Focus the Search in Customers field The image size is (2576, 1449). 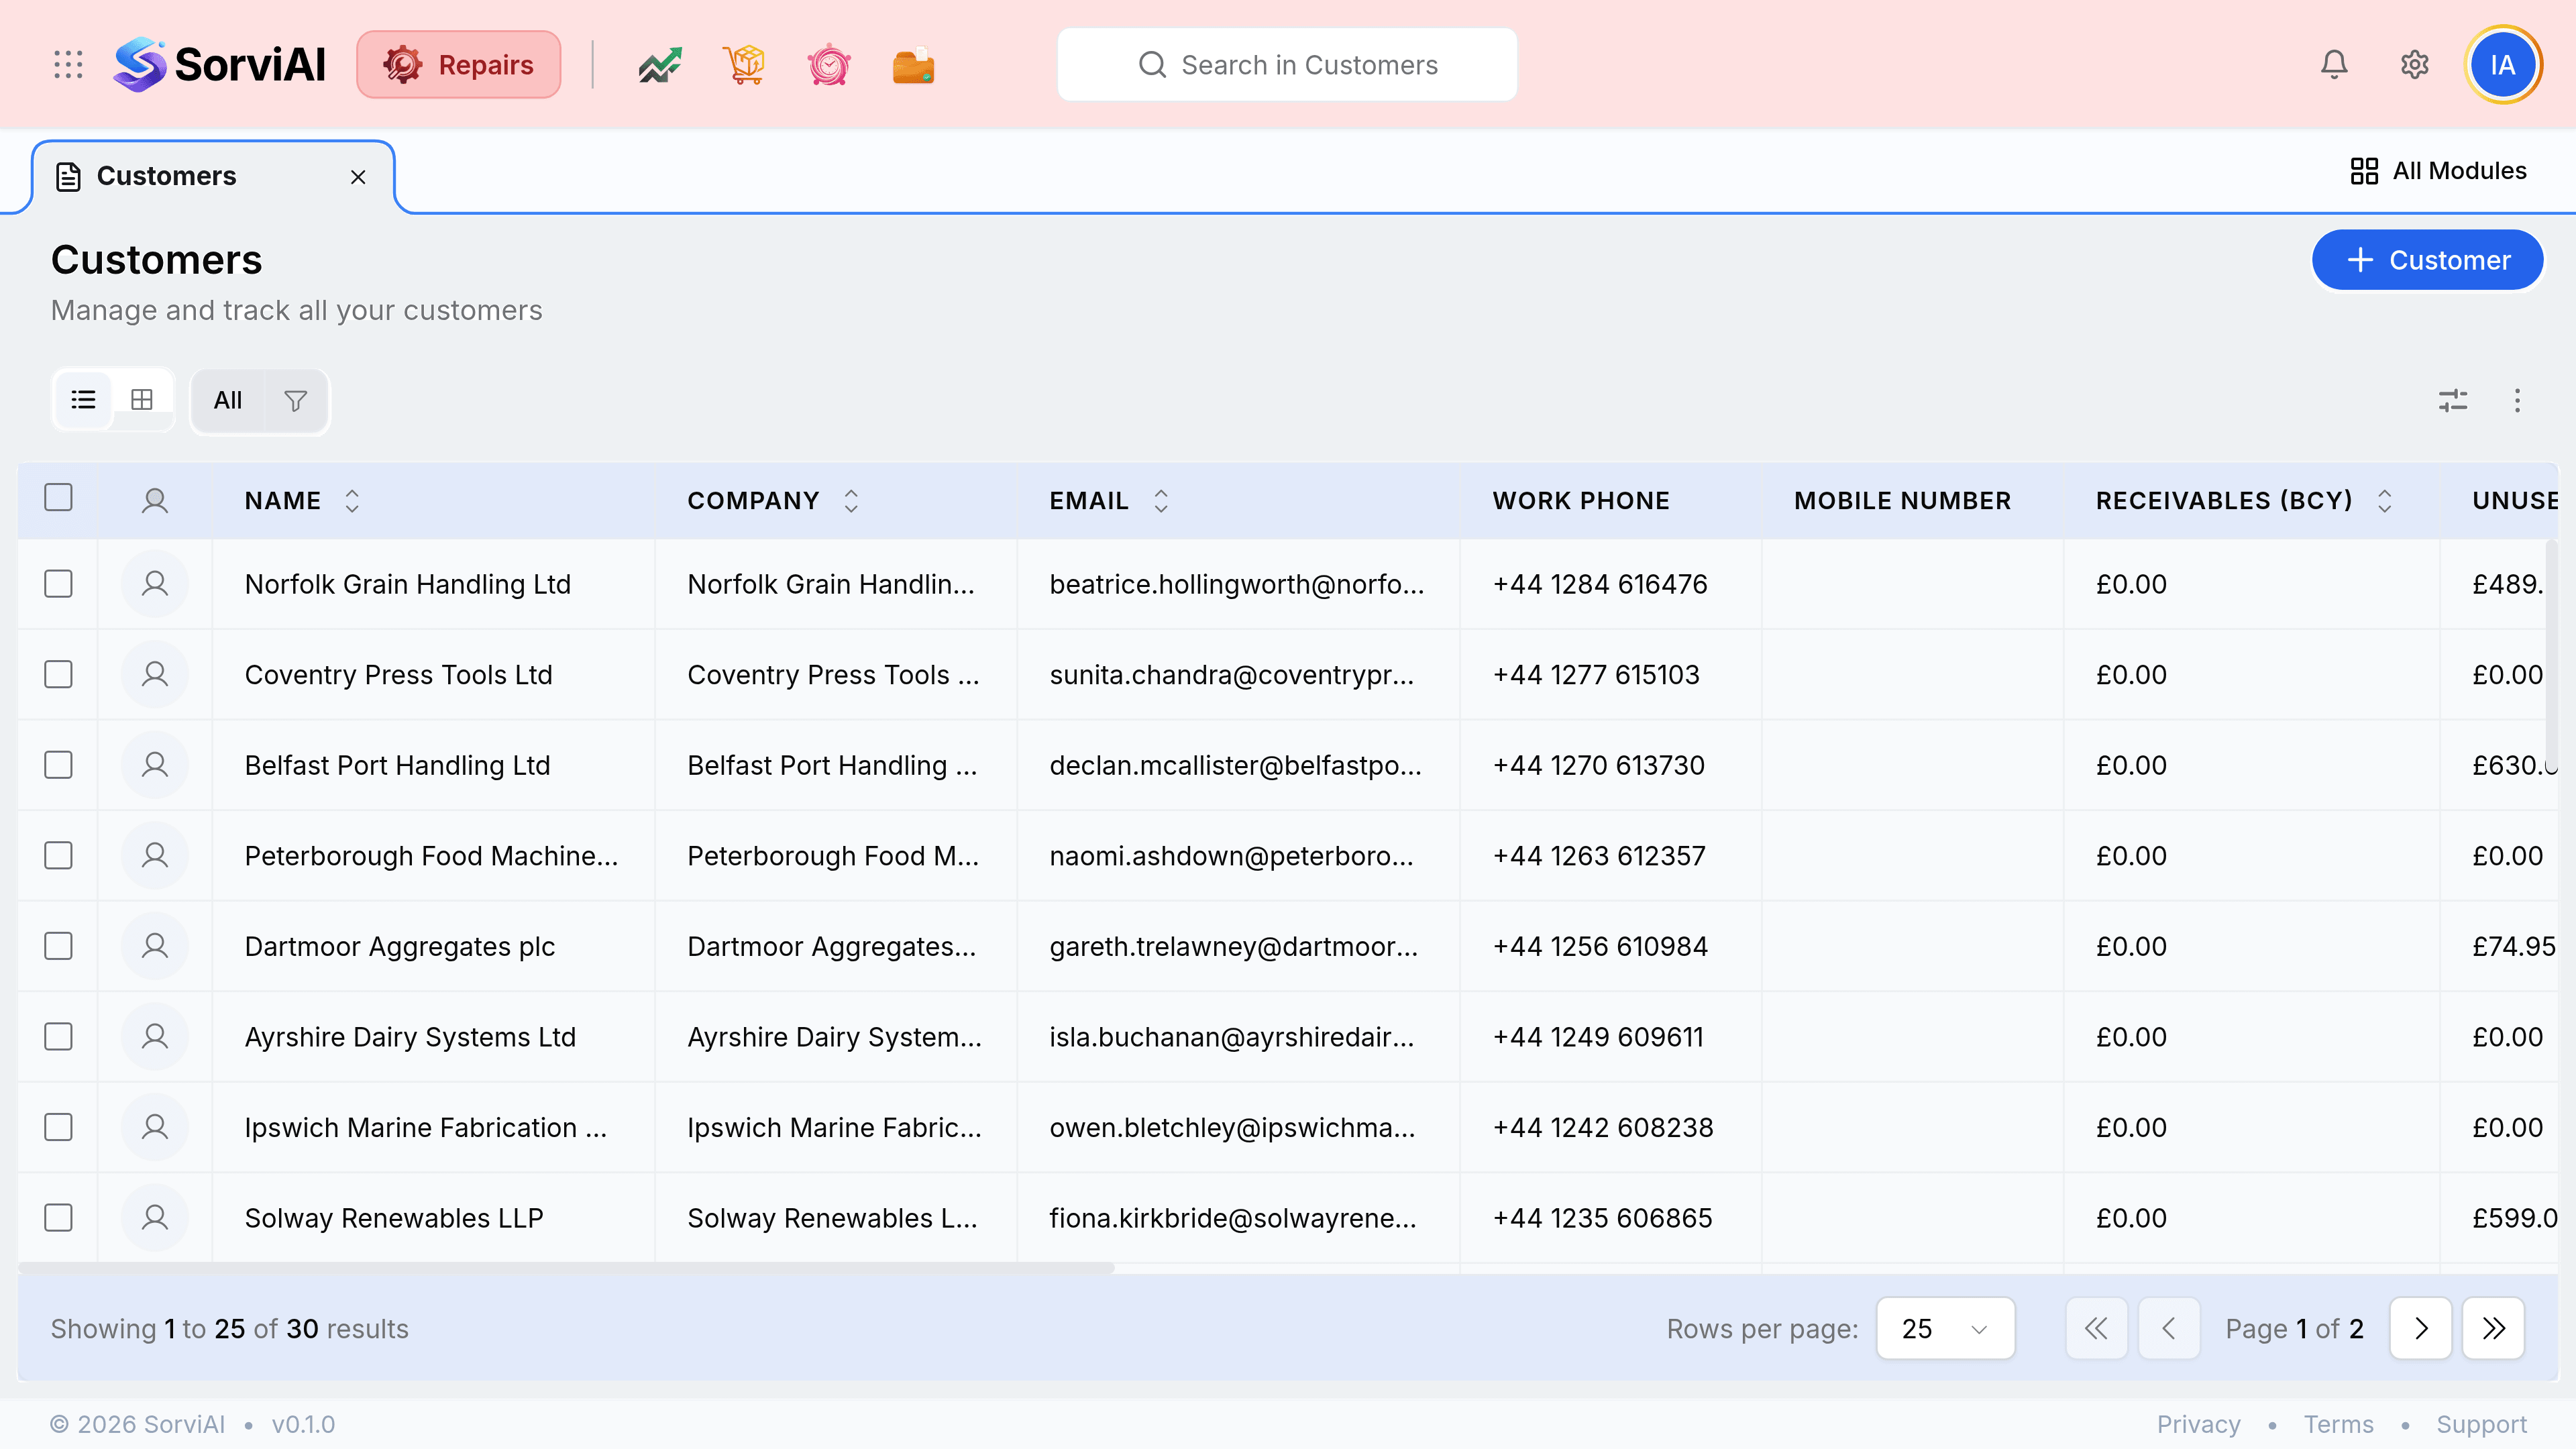[1287, 65]
